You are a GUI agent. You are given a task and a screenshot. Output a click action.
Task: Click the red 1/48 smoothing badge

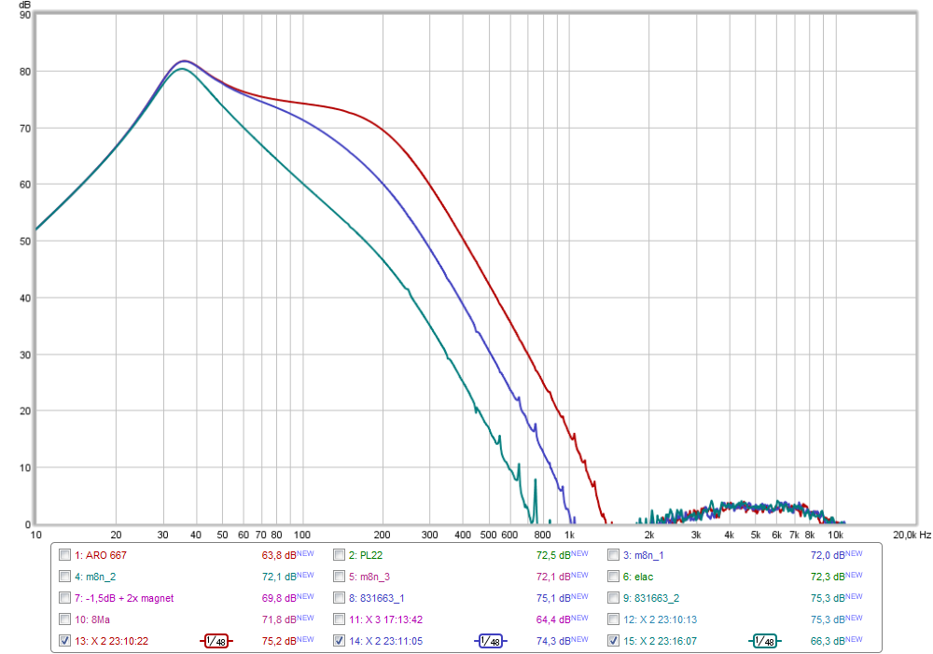[x=216, y=641]
